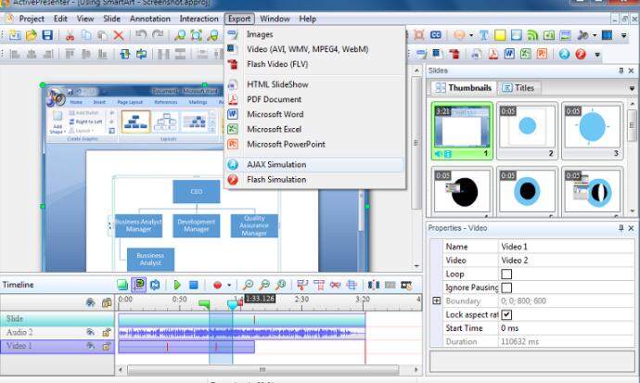Switch to the Titles tab

click(x=518, y=88)
